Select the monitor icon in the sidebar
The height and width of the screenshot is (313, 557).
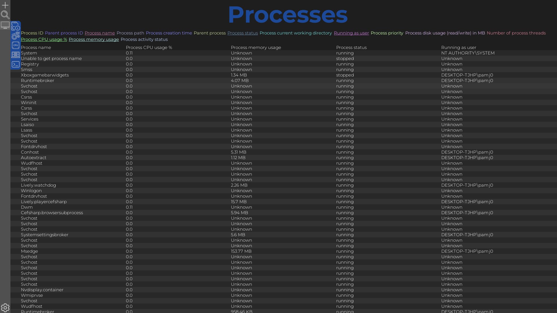coord(5,26)
